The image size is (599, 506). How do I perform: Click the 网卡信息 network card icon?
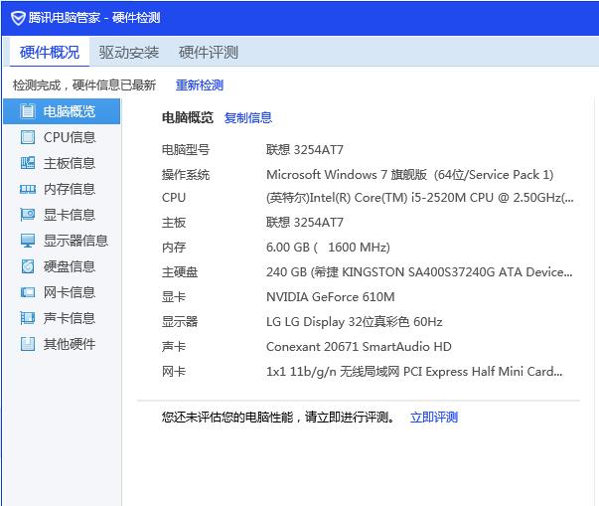28,292
